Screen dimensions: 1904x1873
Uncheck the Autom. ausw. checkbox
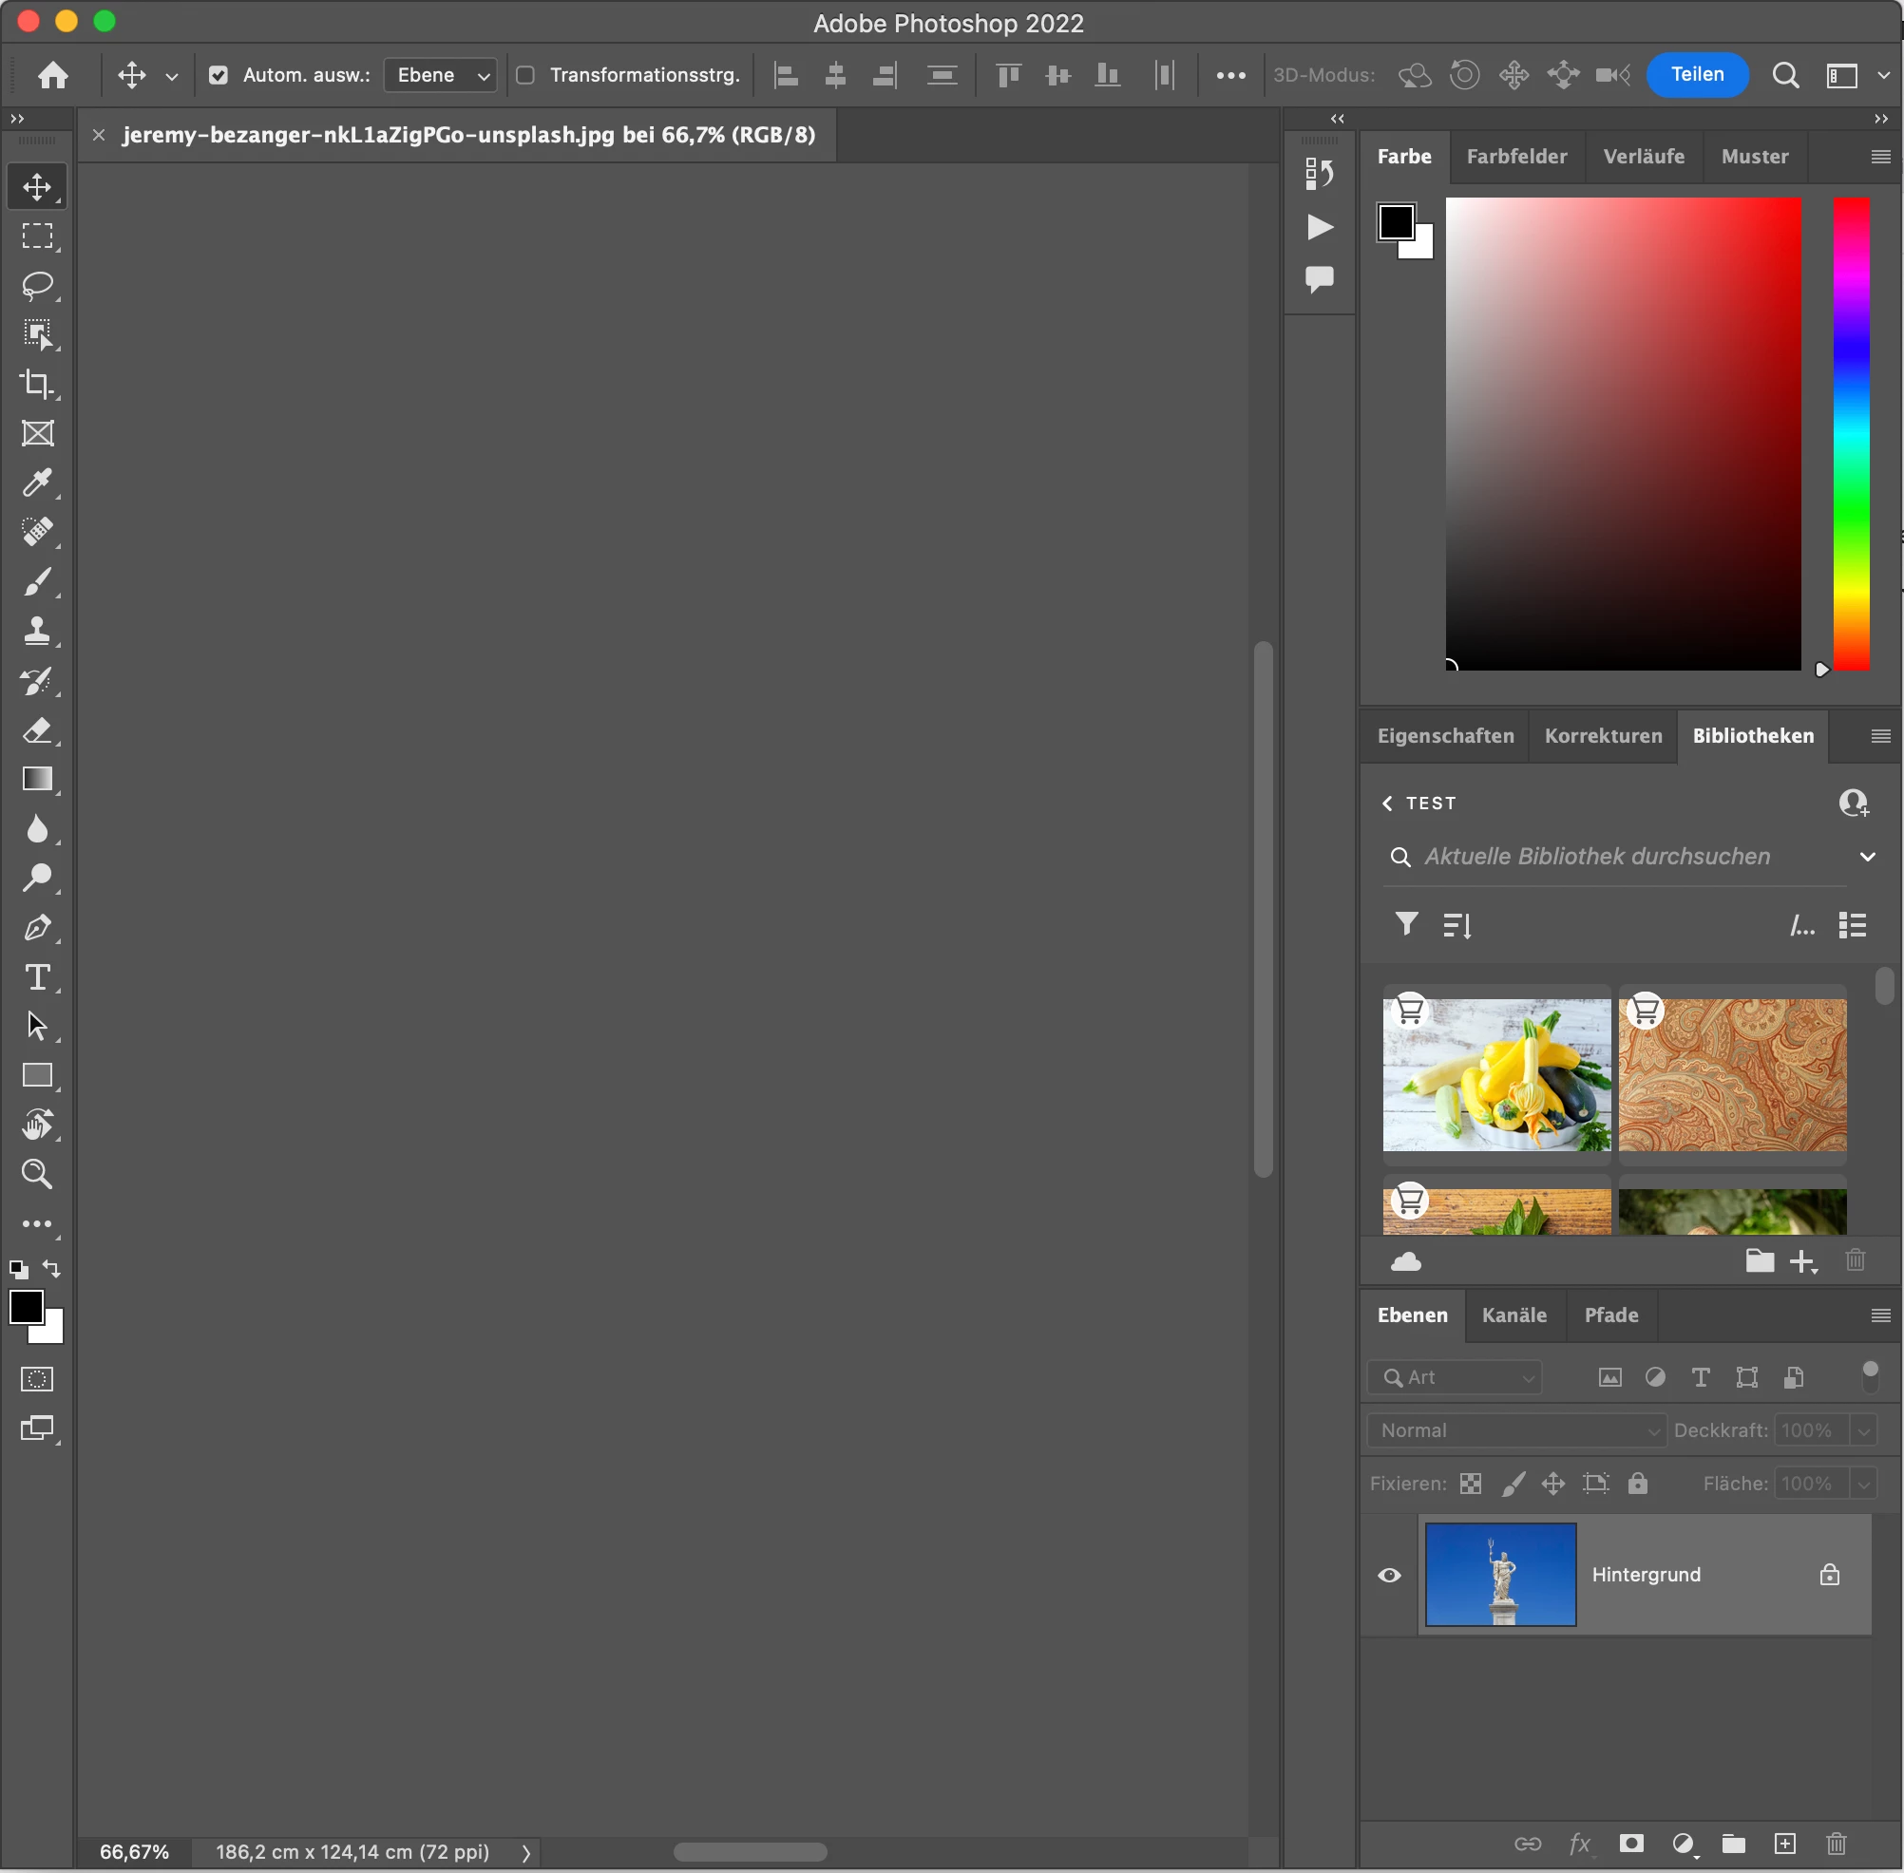tap(219, 75)
